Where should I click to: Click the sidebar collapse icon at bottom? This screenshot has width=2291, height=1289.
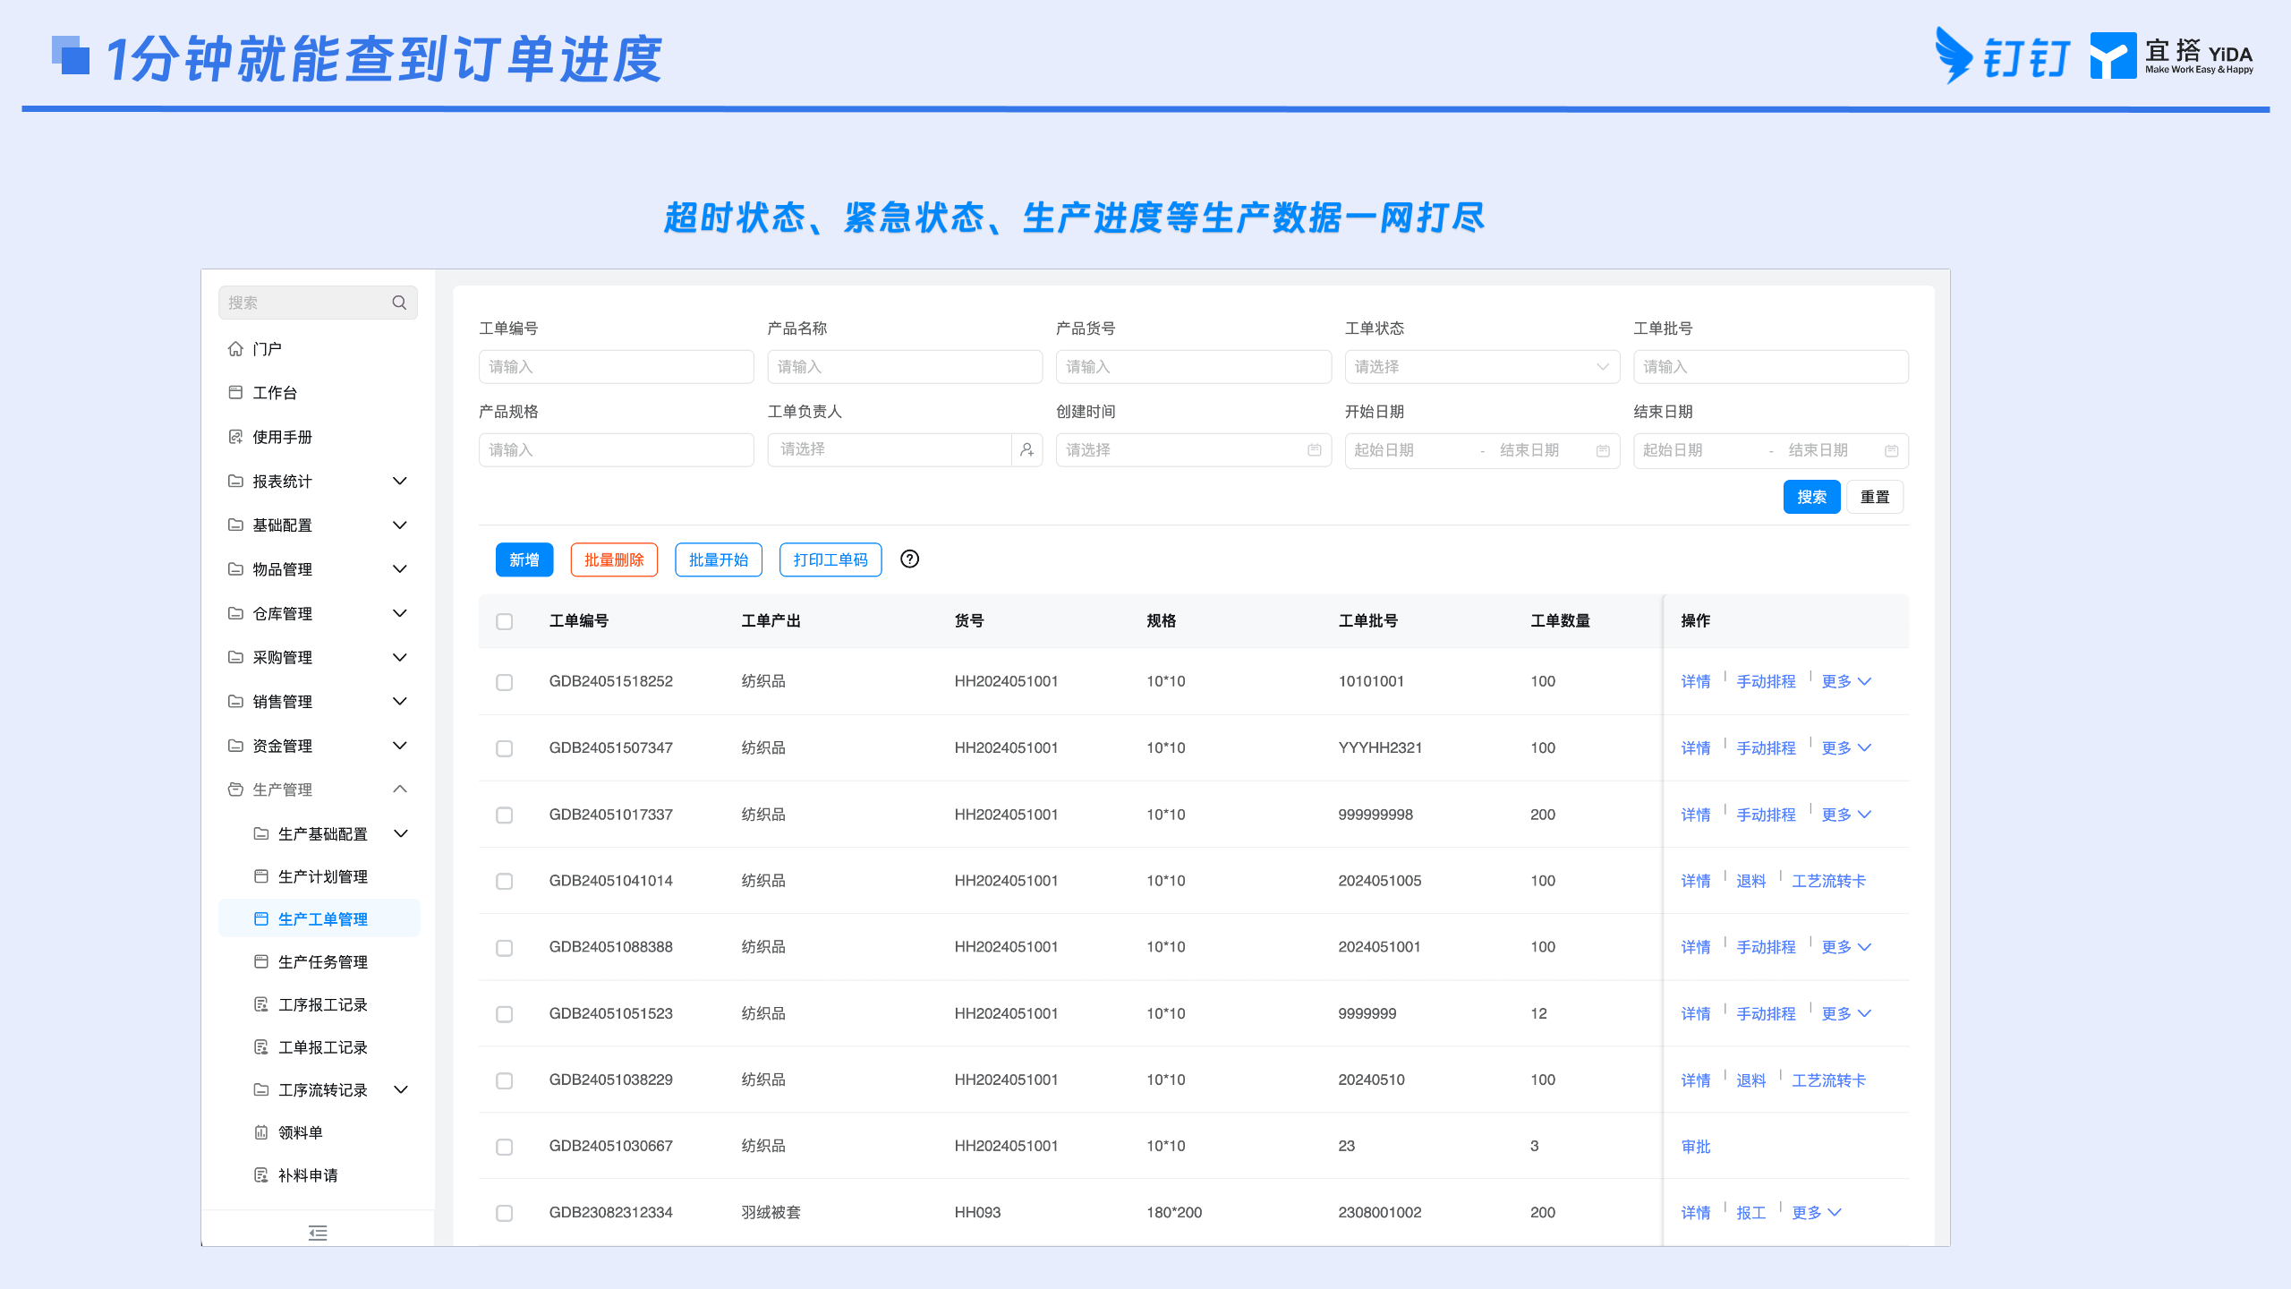point(318,1233)
